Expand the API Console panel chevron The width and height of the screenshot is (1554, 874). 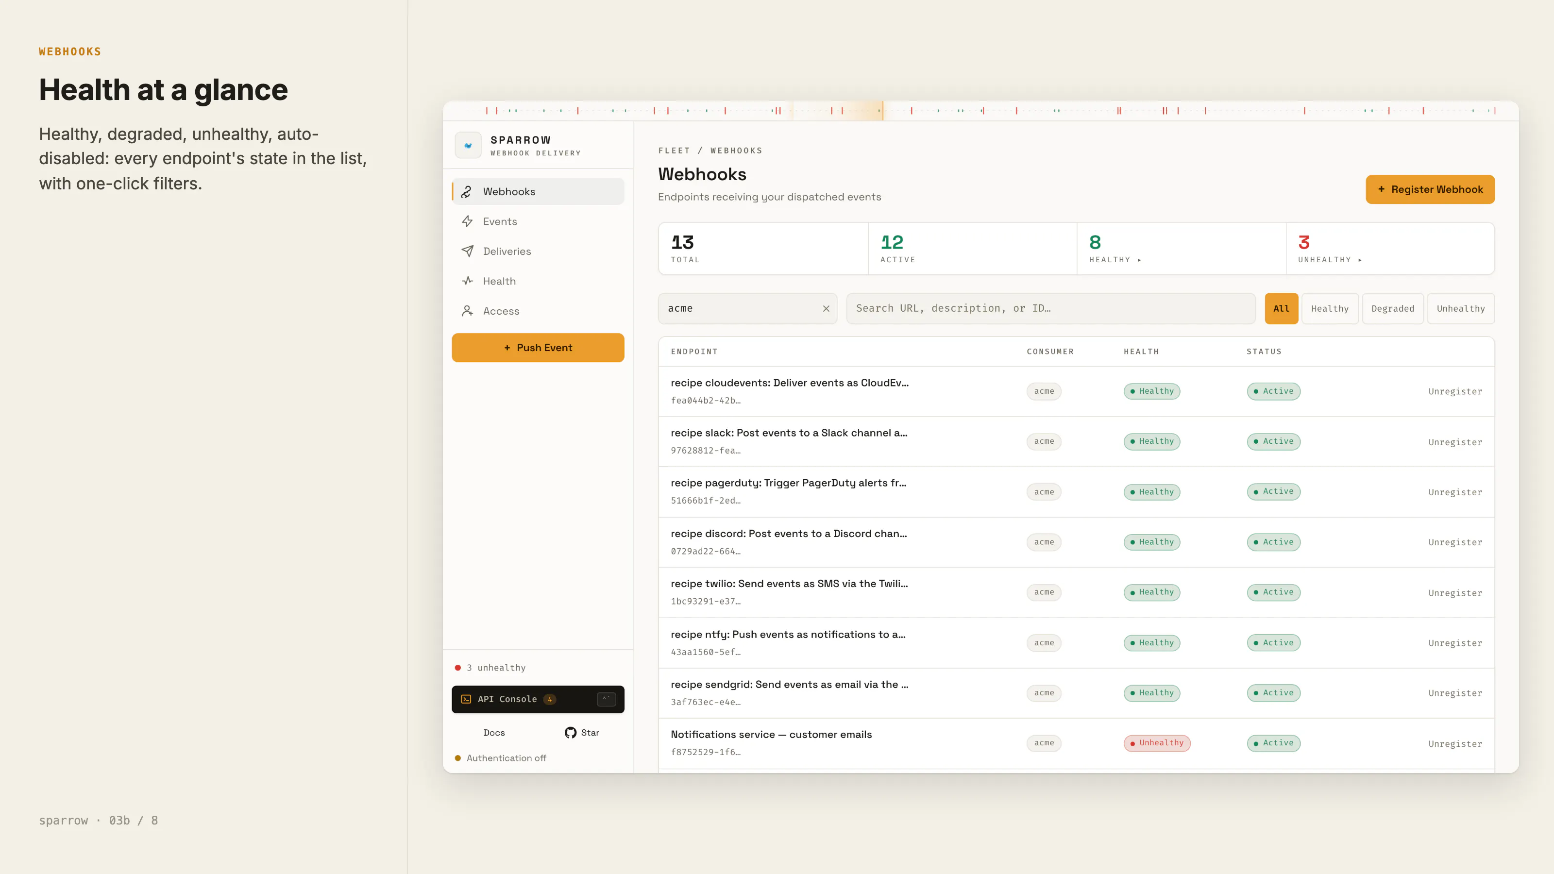[x=606, y=699]
